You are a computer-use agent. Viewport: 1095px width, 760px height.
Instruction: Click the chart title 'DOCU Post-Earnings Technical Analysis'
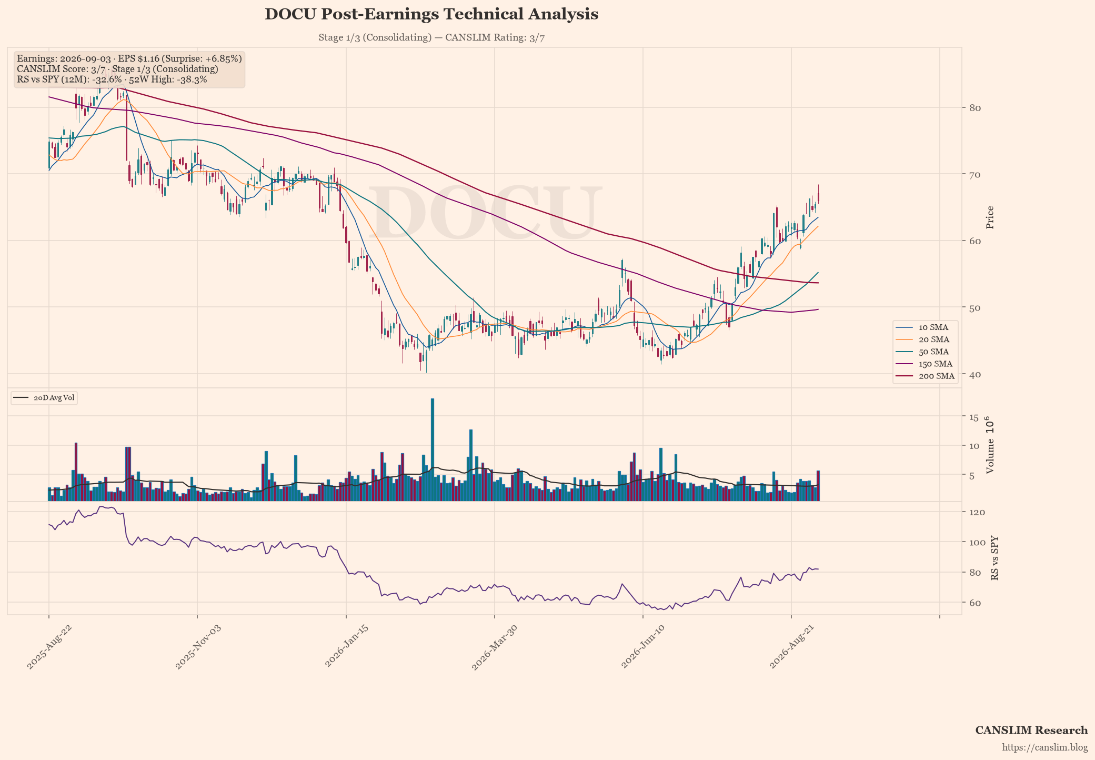(431, 14)
